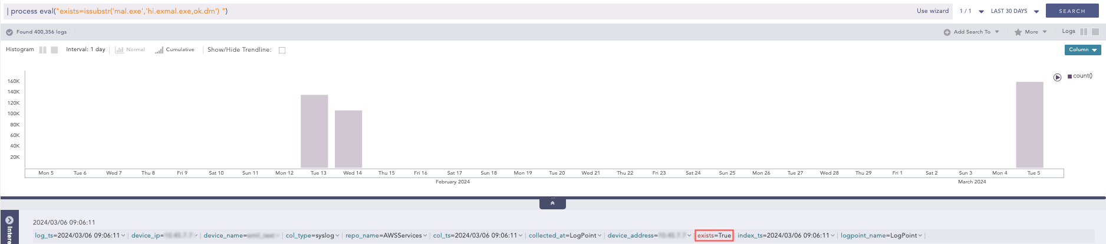Open the More menu
Image resolution: width=1106 pixels, height=244 pixels.
coord(1035,32)
